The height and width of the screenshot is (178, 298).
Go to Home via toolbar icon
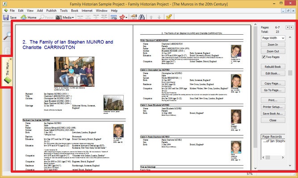click(x=29, y=17)
